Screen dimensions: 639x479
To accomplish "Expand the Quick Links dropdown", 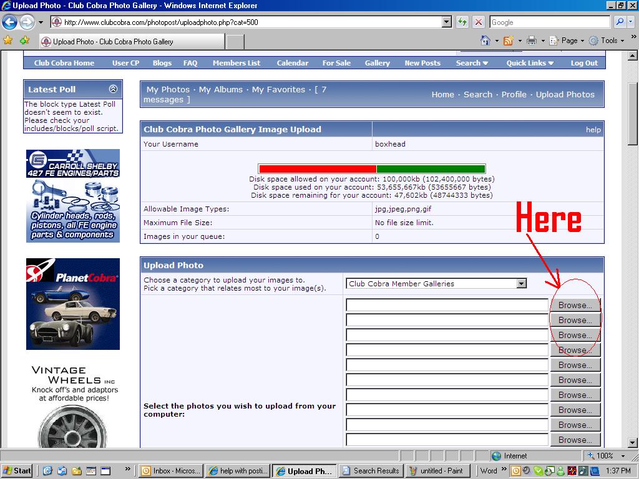I will tap(530, 63).
